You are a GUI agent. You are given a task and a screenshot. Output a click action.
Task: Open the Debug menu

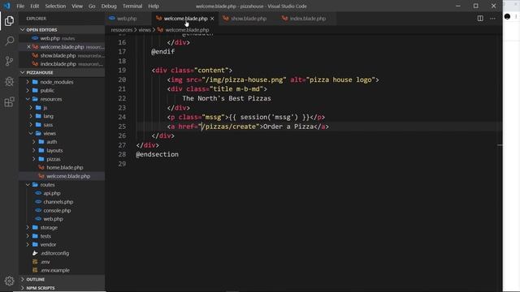pyautogui.click(x=109, y=6)
